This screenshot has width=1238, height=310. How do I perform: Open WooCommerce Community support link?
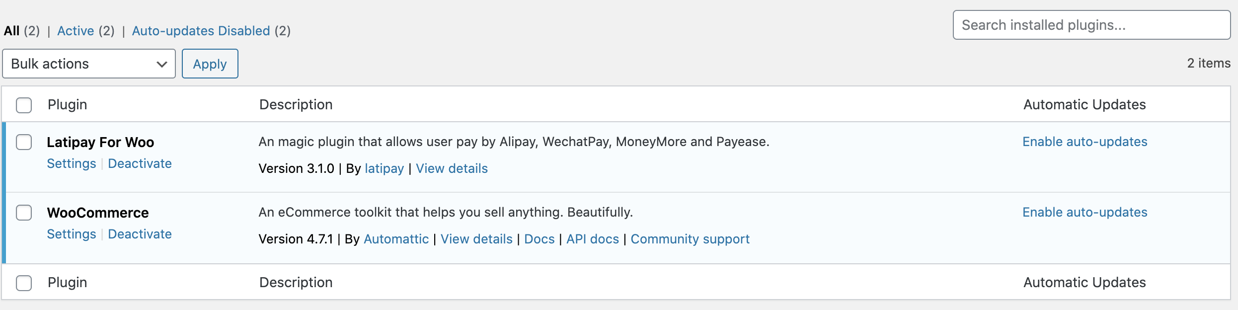pos(691,239)
